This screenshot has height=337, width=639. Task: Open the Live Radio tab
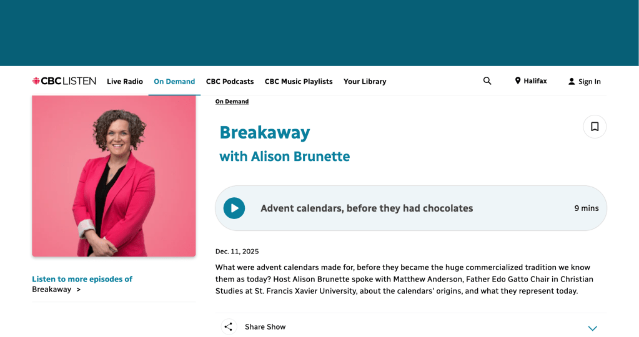[125, 82]
